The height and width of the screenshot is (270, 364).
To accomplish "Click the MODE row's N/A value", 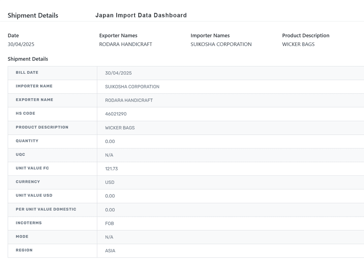I will pyautogui.click(x=109, y=237).
